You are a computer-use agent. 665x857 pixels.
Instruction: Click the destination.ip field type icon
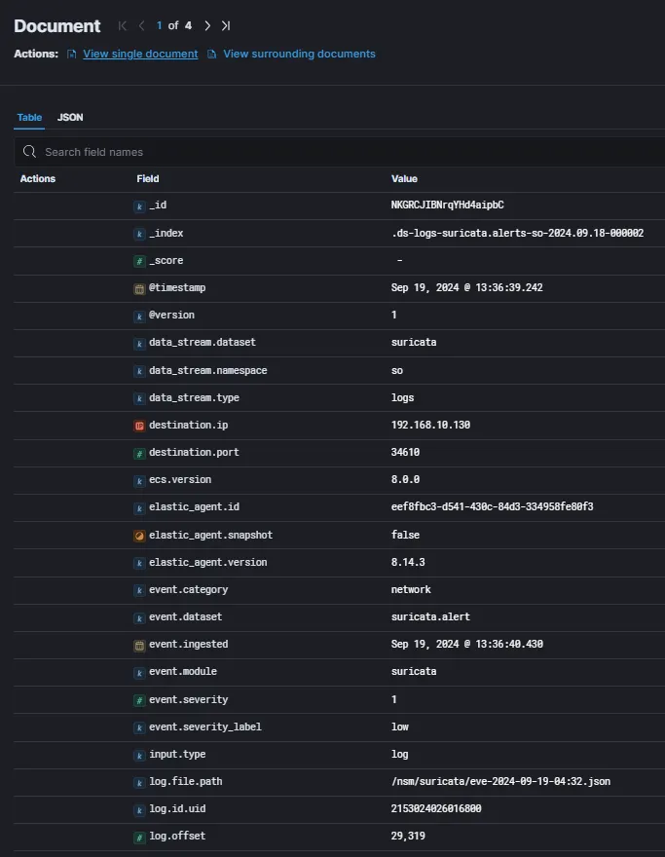[x=139, y=426]
